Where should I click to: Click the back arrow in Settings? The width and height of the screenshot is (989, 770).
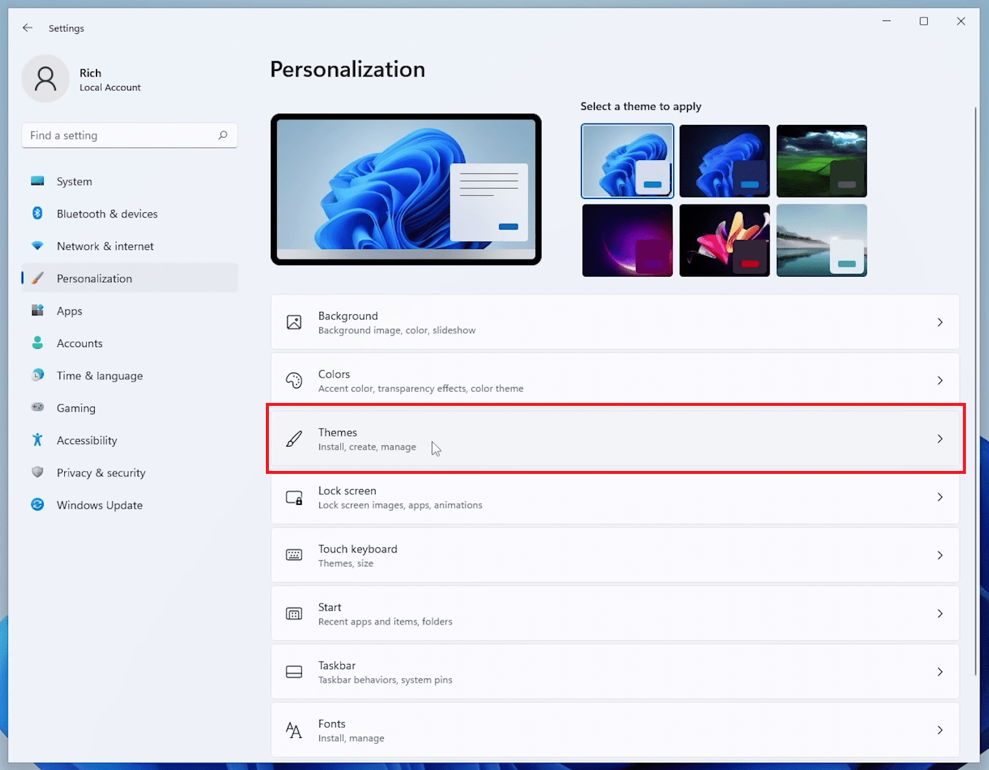[27, 28]
